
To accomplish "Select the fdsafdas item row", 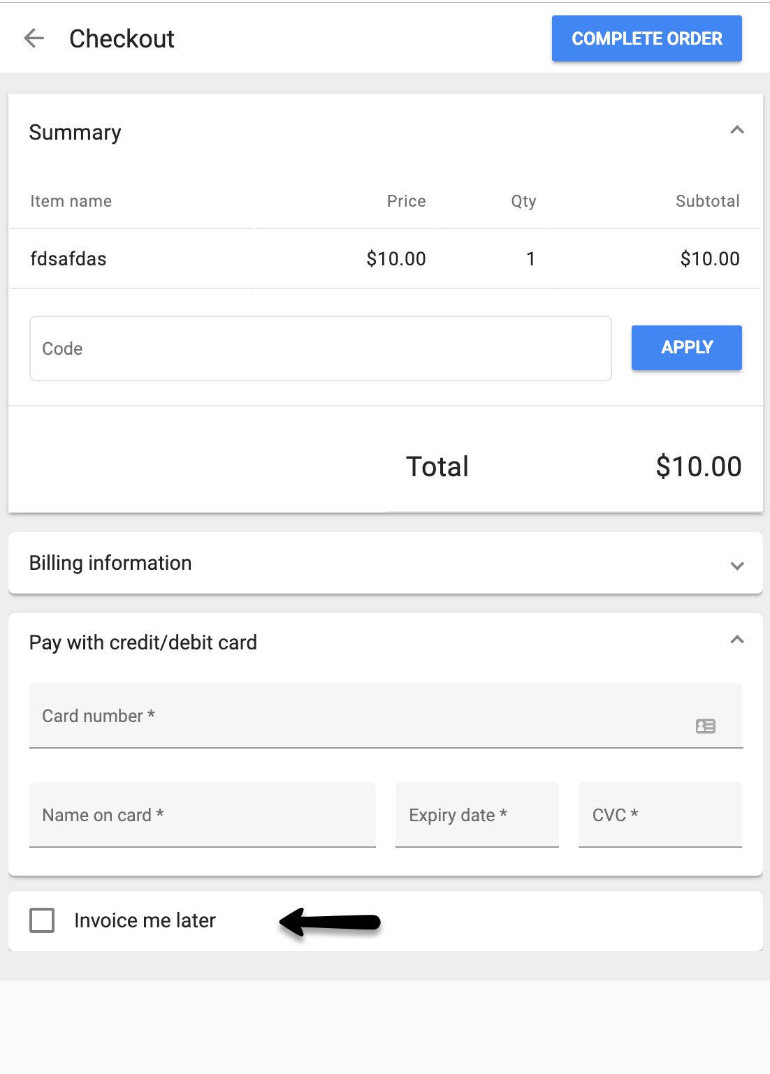I will 385,259.
